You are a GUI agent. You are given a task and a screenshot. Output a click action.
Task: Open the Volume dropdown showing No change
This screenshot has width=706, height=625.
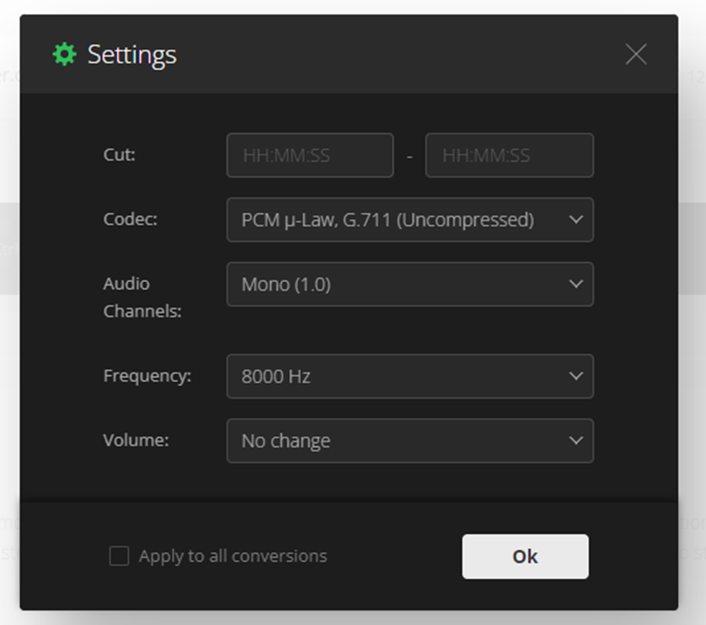tap(410, 441)
